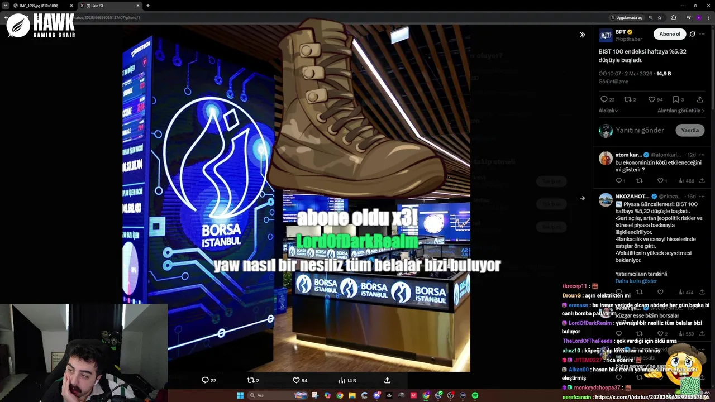The height and width of the screenshot is (402, 715).
Task: Share the BPT post from the sidebar
Action: pyautogui.click(x=700, y=99)
